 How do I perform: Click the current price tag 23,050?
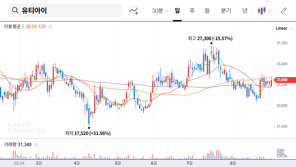[x=284, y=80]
